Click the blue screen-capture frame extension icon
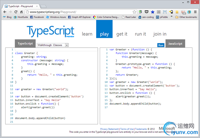The image size is (200, 138). click(165, 12)
